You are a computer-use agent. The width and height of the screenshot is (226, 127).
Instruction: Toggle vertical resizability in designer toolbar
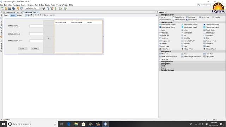pyautogui.click(x=54, y=15)
